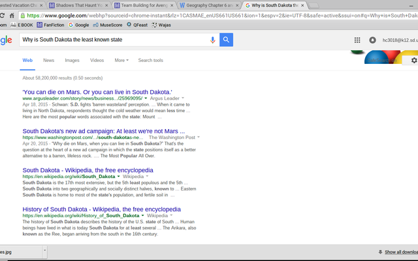
Task: Click the blue search magnifier button
Action: 226,40
